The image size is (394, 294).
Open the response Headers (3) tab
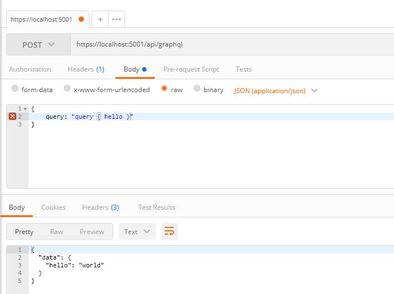pos(100,207)
